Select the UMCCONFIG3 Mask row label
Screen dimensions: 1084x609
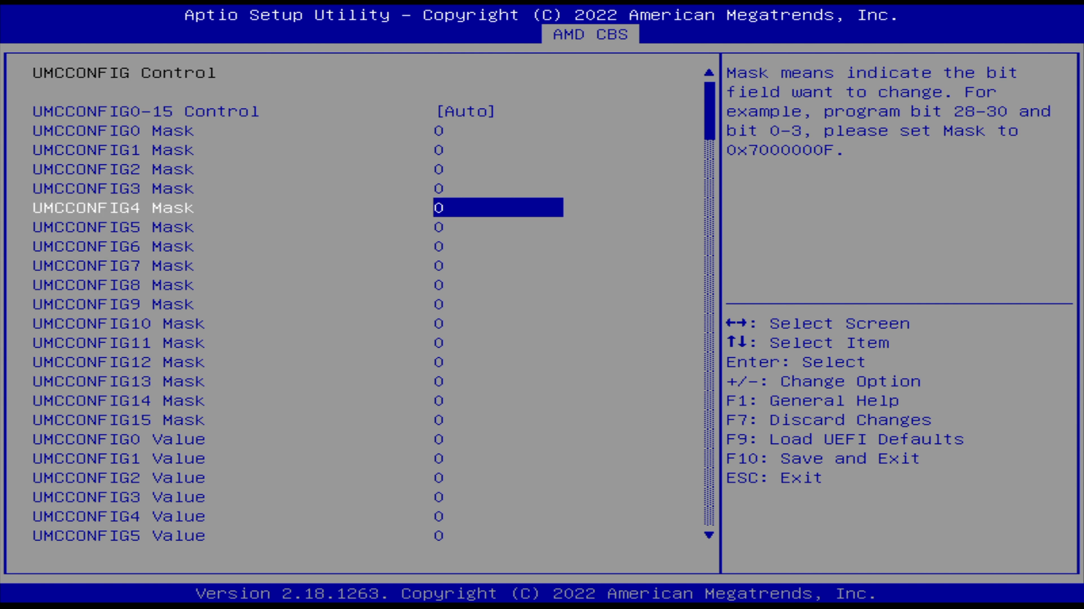[x=113, y=189]
